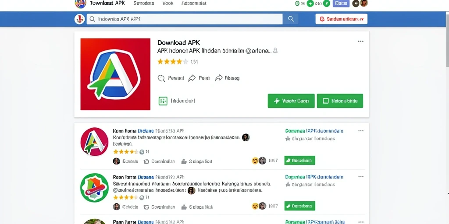Screen dimensions: 449x224
Task: Click thumbs-up 'Solaça fiat' in 'Raan lanm' row
Action: pyautogui.click(x=184, y=207)
